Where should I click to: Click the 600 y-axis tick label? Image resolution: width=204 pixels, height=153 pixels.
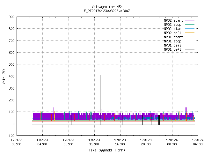[11, 53]
